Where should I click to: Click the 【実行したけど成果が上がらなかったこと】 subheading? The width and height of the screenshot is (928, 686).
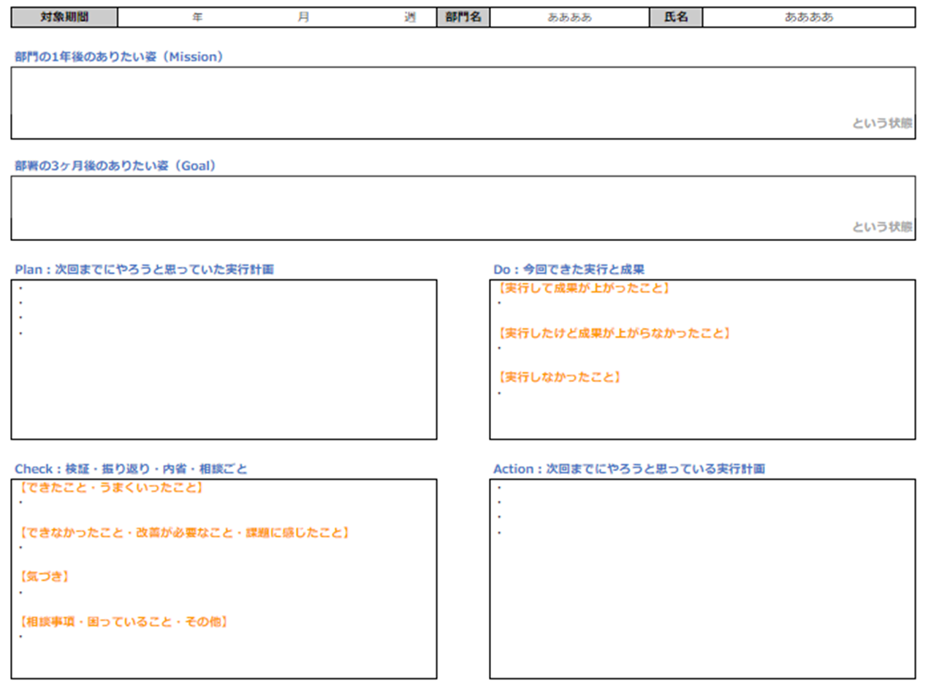[x=614, y=333]
